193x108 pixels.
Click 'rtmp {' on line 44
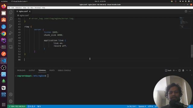(28, 27)
